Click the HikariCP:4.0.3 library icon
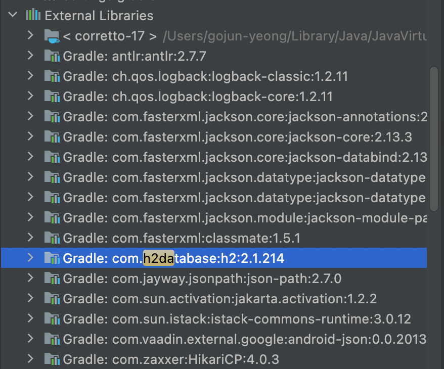The image size is (444, 369). pyautogui.click(x=52, y=359)
